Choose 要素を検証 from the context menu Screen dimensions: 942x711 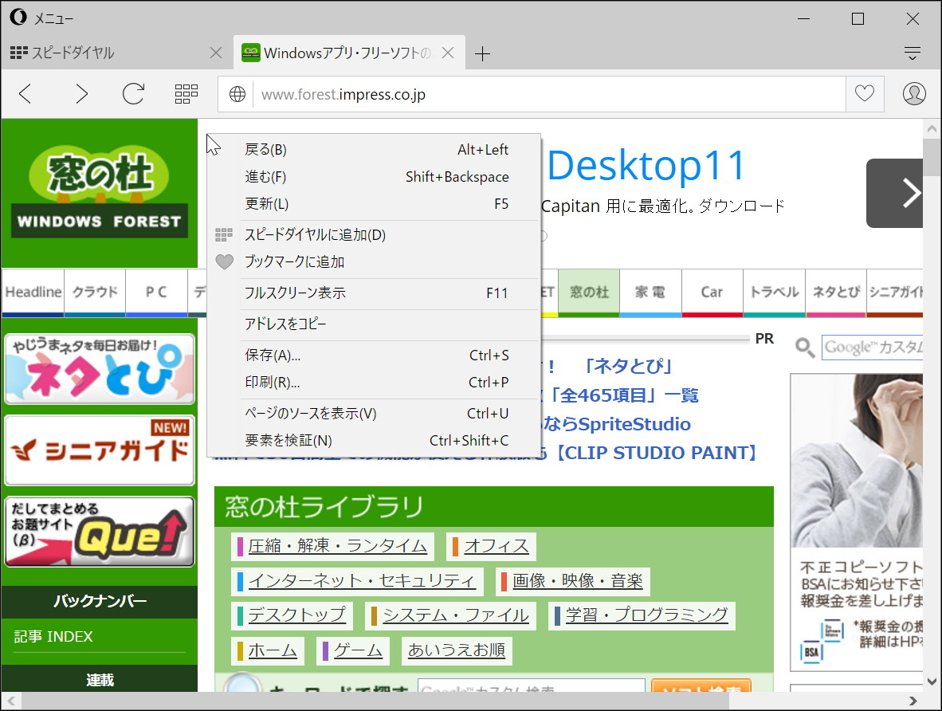pos(288,440)
